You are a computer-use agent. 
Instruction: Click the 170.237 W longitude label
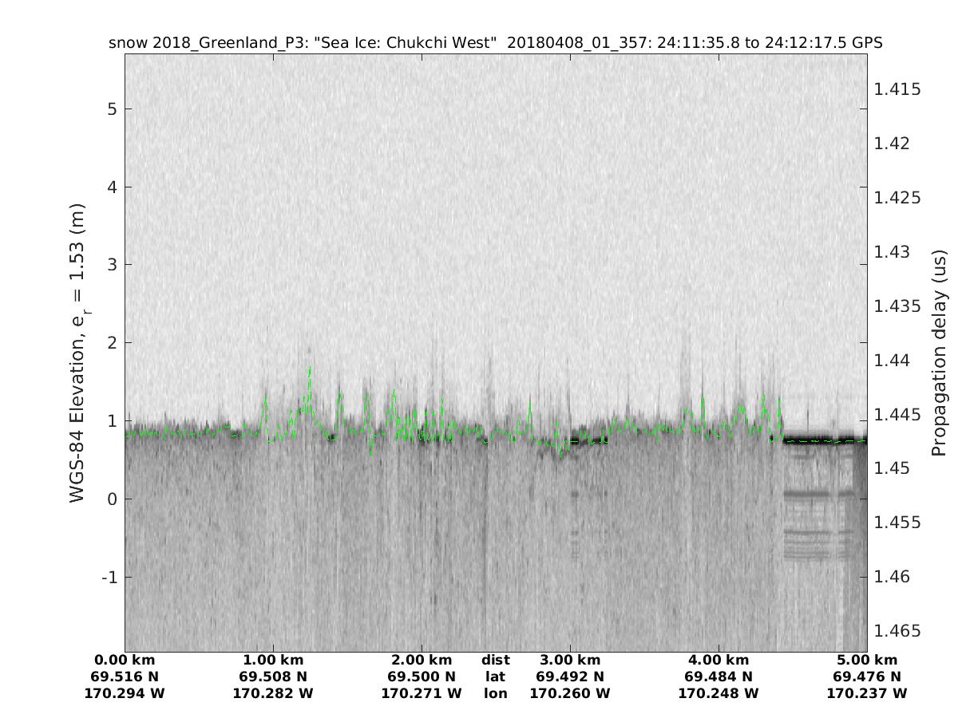(867, 693)
